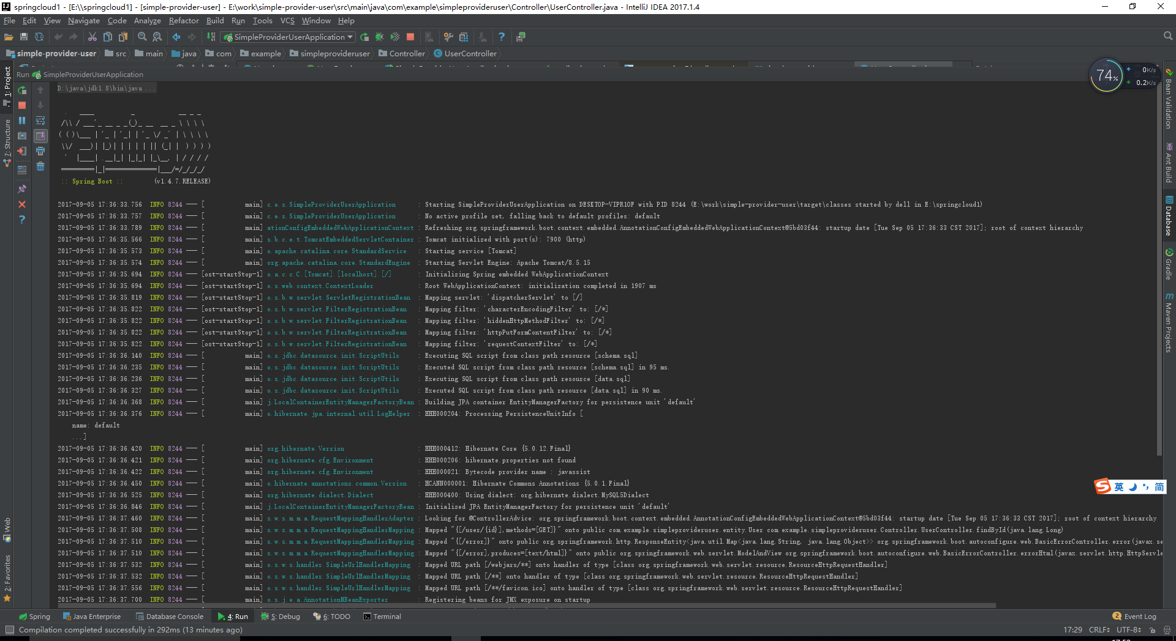Viewport: 1176px width, 641px height.
Task: Open the Analyze menu
Action: point(148,20)
